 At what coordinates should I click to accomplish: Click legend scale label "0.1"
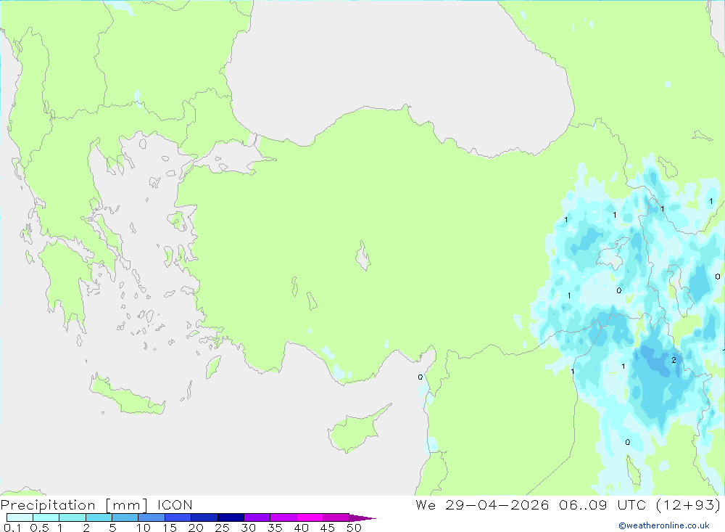[x=12, y=528]
